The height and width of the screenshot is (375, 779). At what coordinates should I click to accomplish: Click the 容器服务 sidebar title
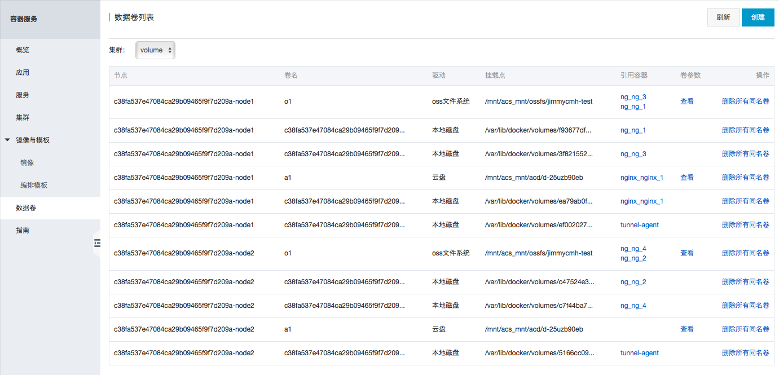coord(24,19)
